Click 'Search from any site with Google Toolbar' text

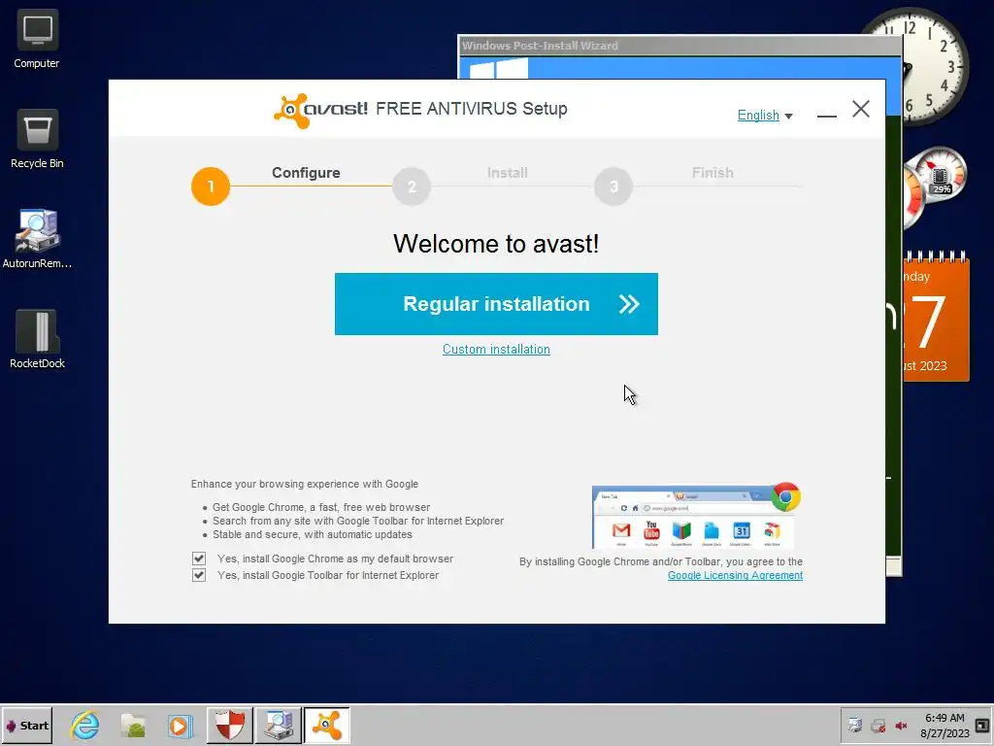point(357,521)
